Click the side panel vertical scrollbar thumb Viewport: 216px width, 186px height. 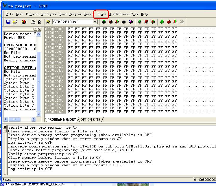tap(39, 81)
